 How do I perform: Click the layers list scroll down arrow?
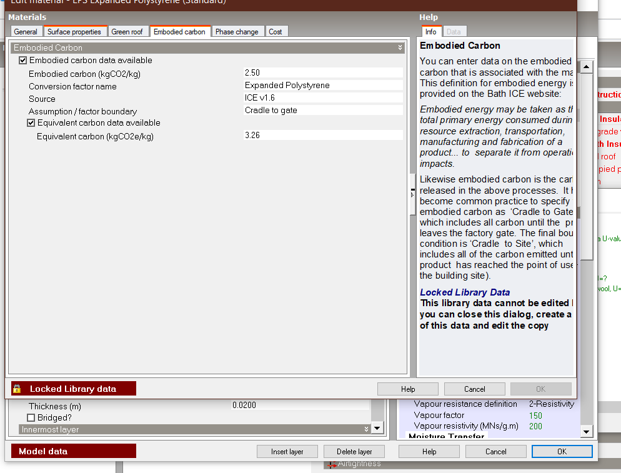coord(377,428)
